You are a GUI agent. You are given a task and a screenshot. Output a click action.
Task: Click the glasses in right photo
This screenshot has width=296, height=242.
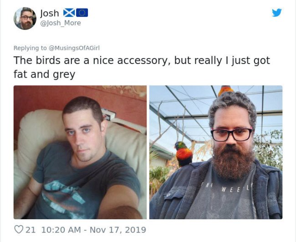231,134
